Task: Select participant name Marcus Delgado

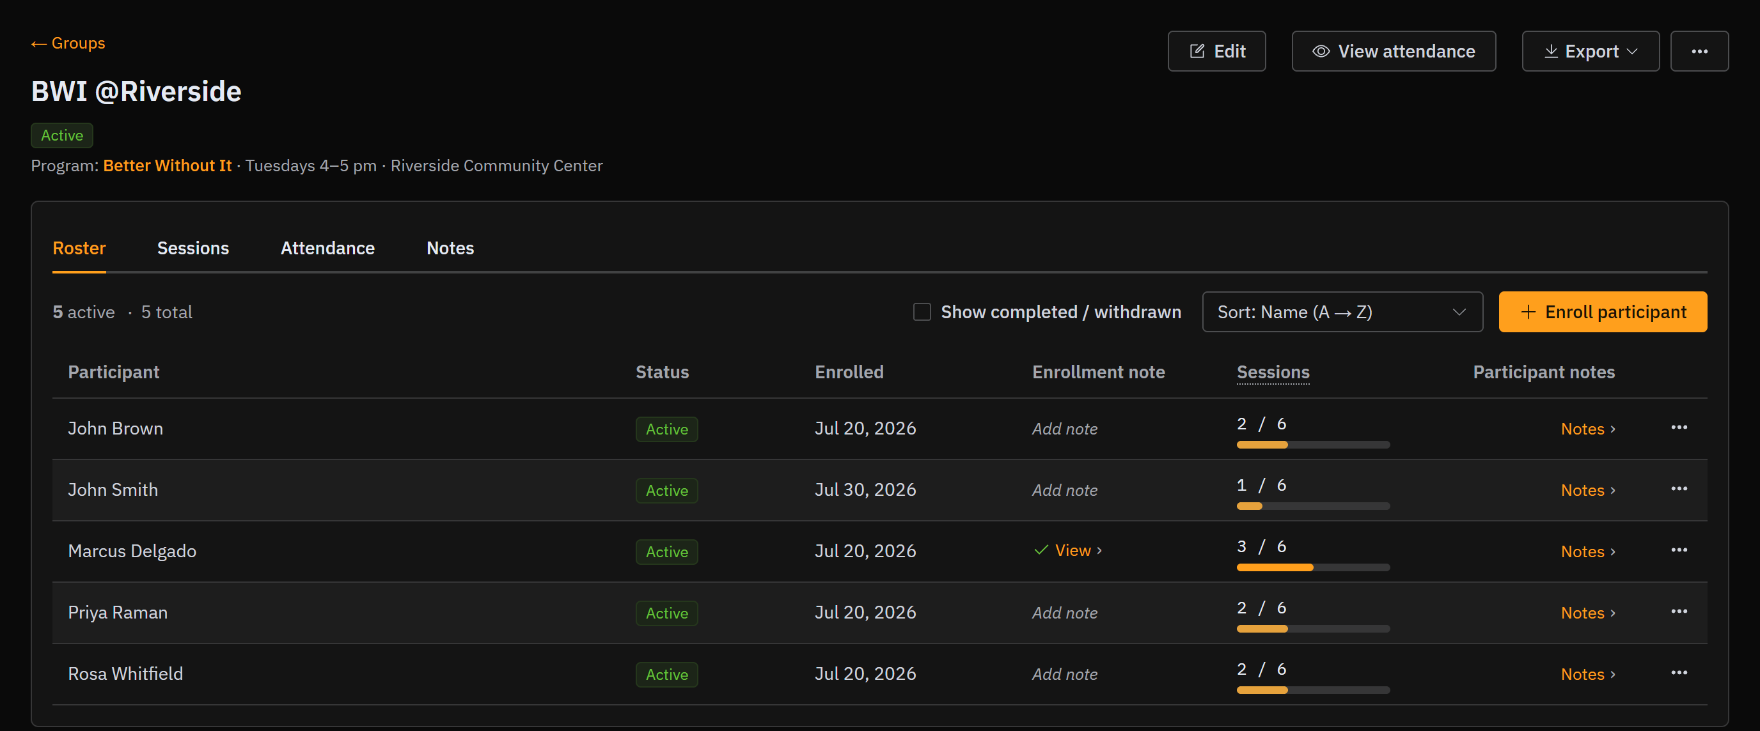Action: click(132, 551)
